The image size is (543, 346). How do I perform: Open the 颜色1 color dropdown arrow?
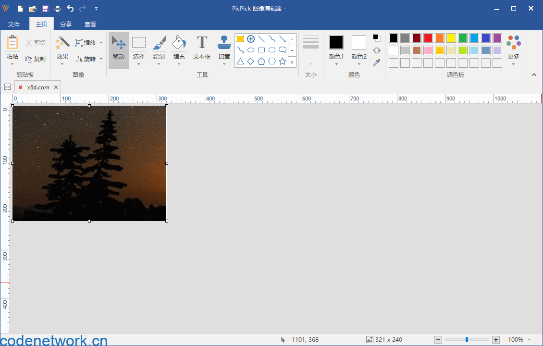(x=336, y=64)
